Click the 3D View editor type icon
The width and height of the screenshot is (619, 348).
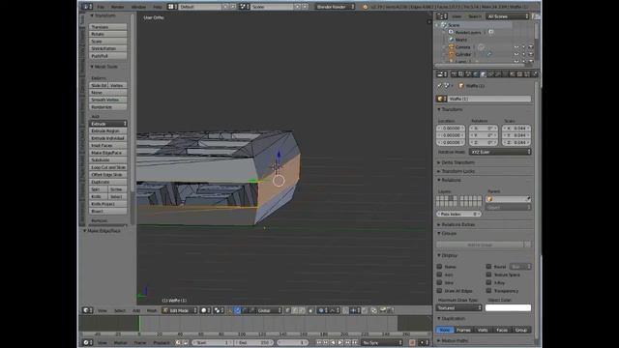pos(87,310)
